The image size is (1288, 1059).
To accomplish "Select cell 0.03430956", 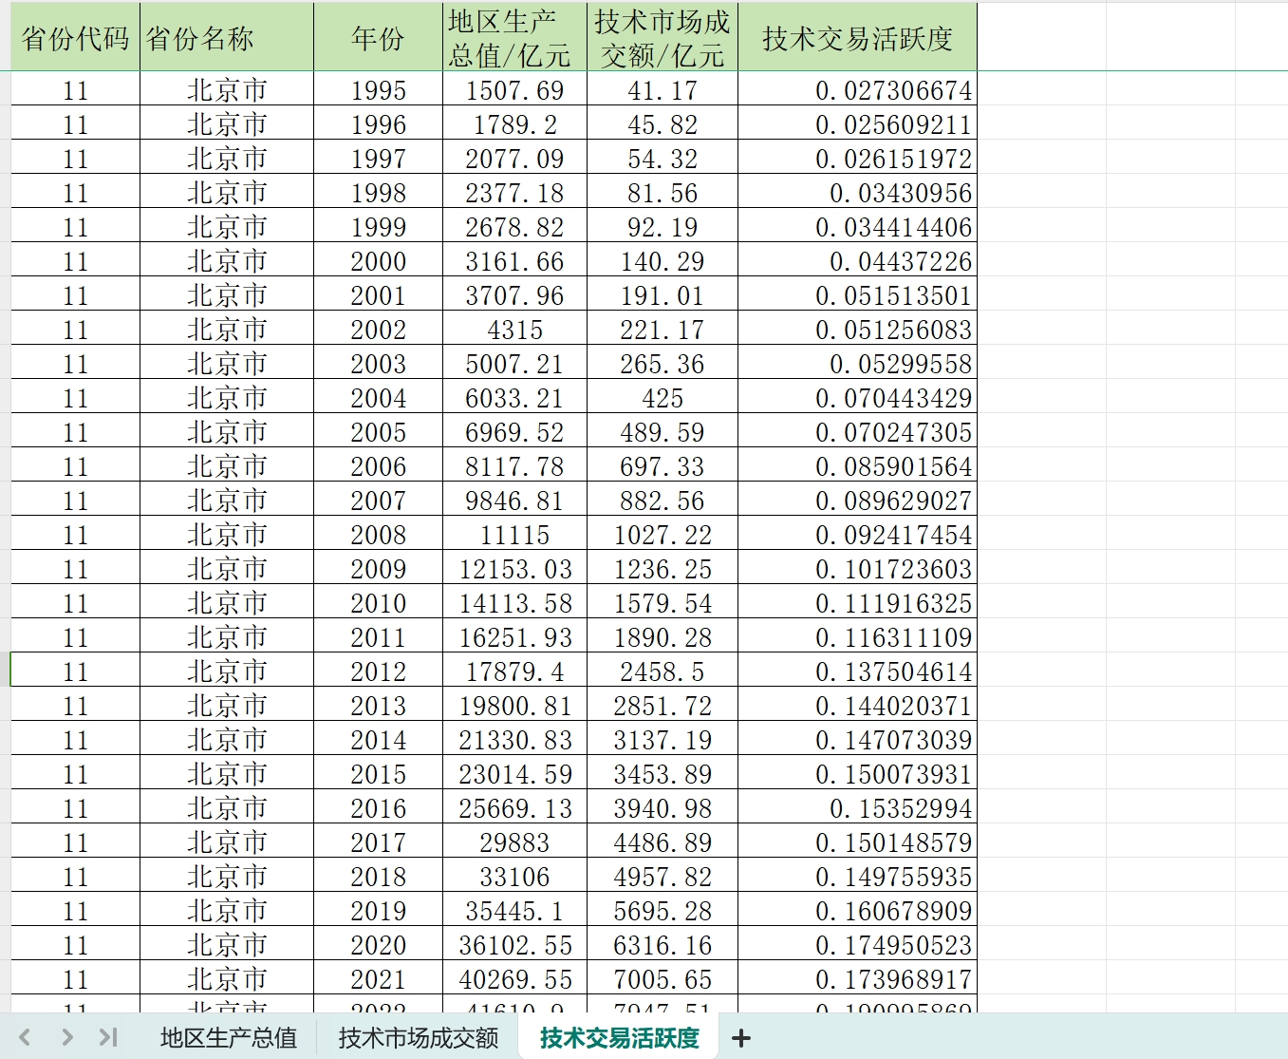I will (x=857, y=193).
